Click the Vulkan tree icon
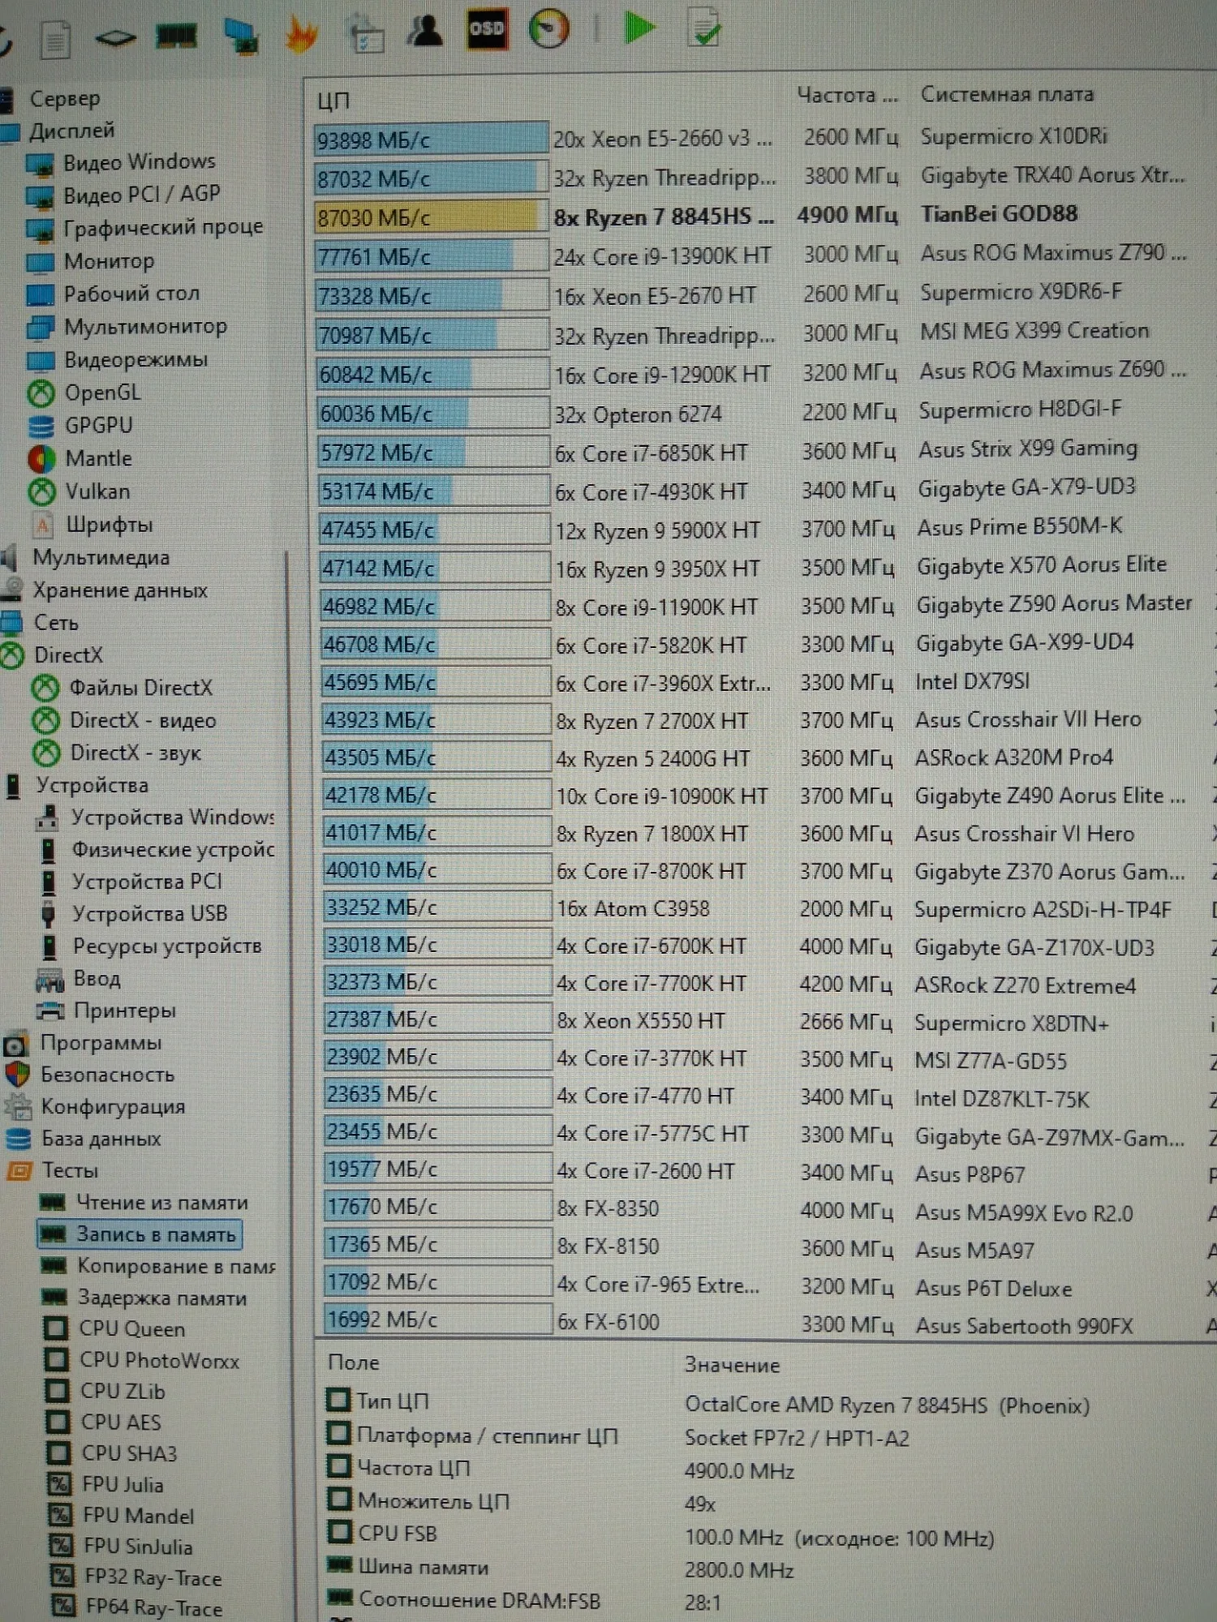1217x1622 pixels. point(41,491)
